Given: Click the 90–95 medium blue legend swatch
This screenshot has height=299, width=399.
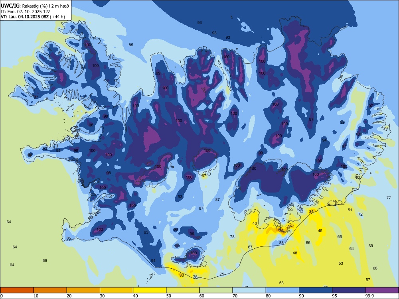Looking at the screenshot, I should click(316, 290).
